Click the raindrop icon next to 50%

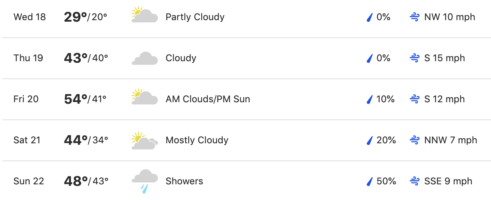370,181
